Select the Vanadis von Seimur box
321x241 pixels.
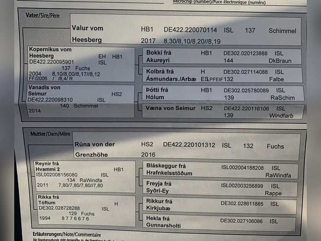[x=44, y=90]
